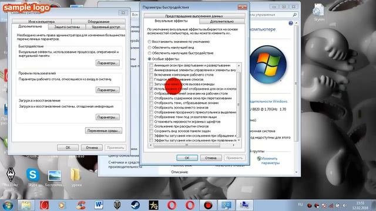Open the Удаленный доступ tab
This screenshot has width=376, height=211.
pos(106,27)
